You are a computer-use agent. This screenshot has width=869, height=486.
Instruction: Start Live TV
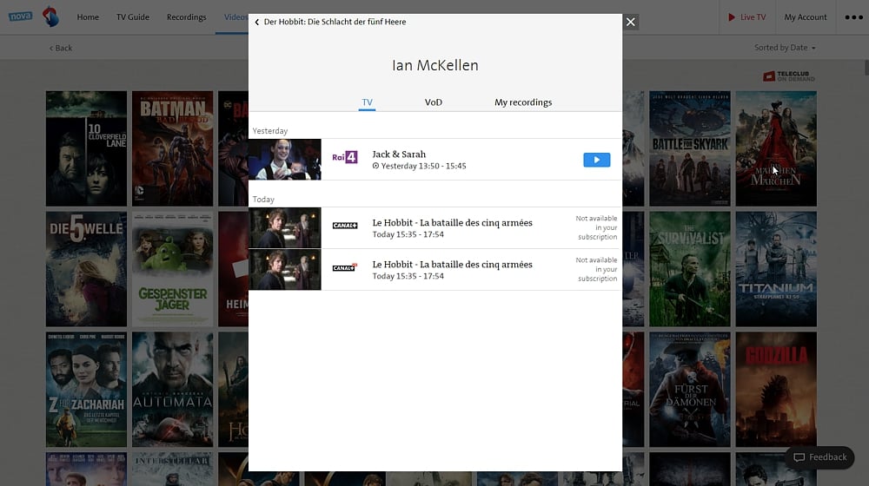(x=747, y=17)
